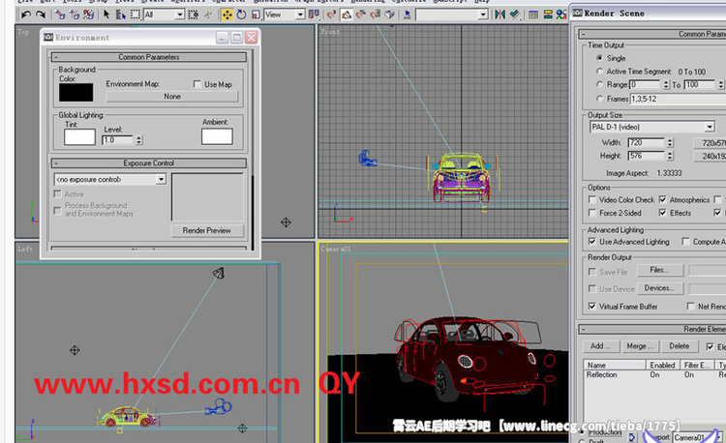Viewport: 726px width, 443px height.
Task: Open the PAL D-1 output size dropdown
Action: 710,127
